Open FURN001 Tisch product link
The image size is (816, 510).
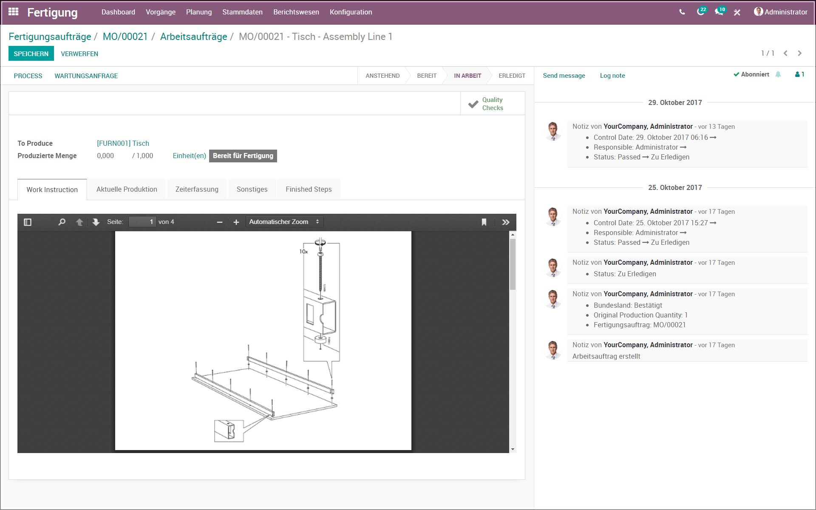(123, 143)
